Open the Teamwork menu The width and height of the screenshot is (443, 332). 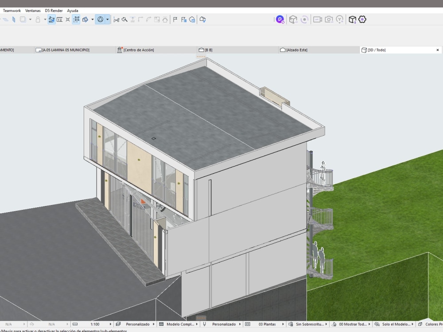click(x=12, y=11)
